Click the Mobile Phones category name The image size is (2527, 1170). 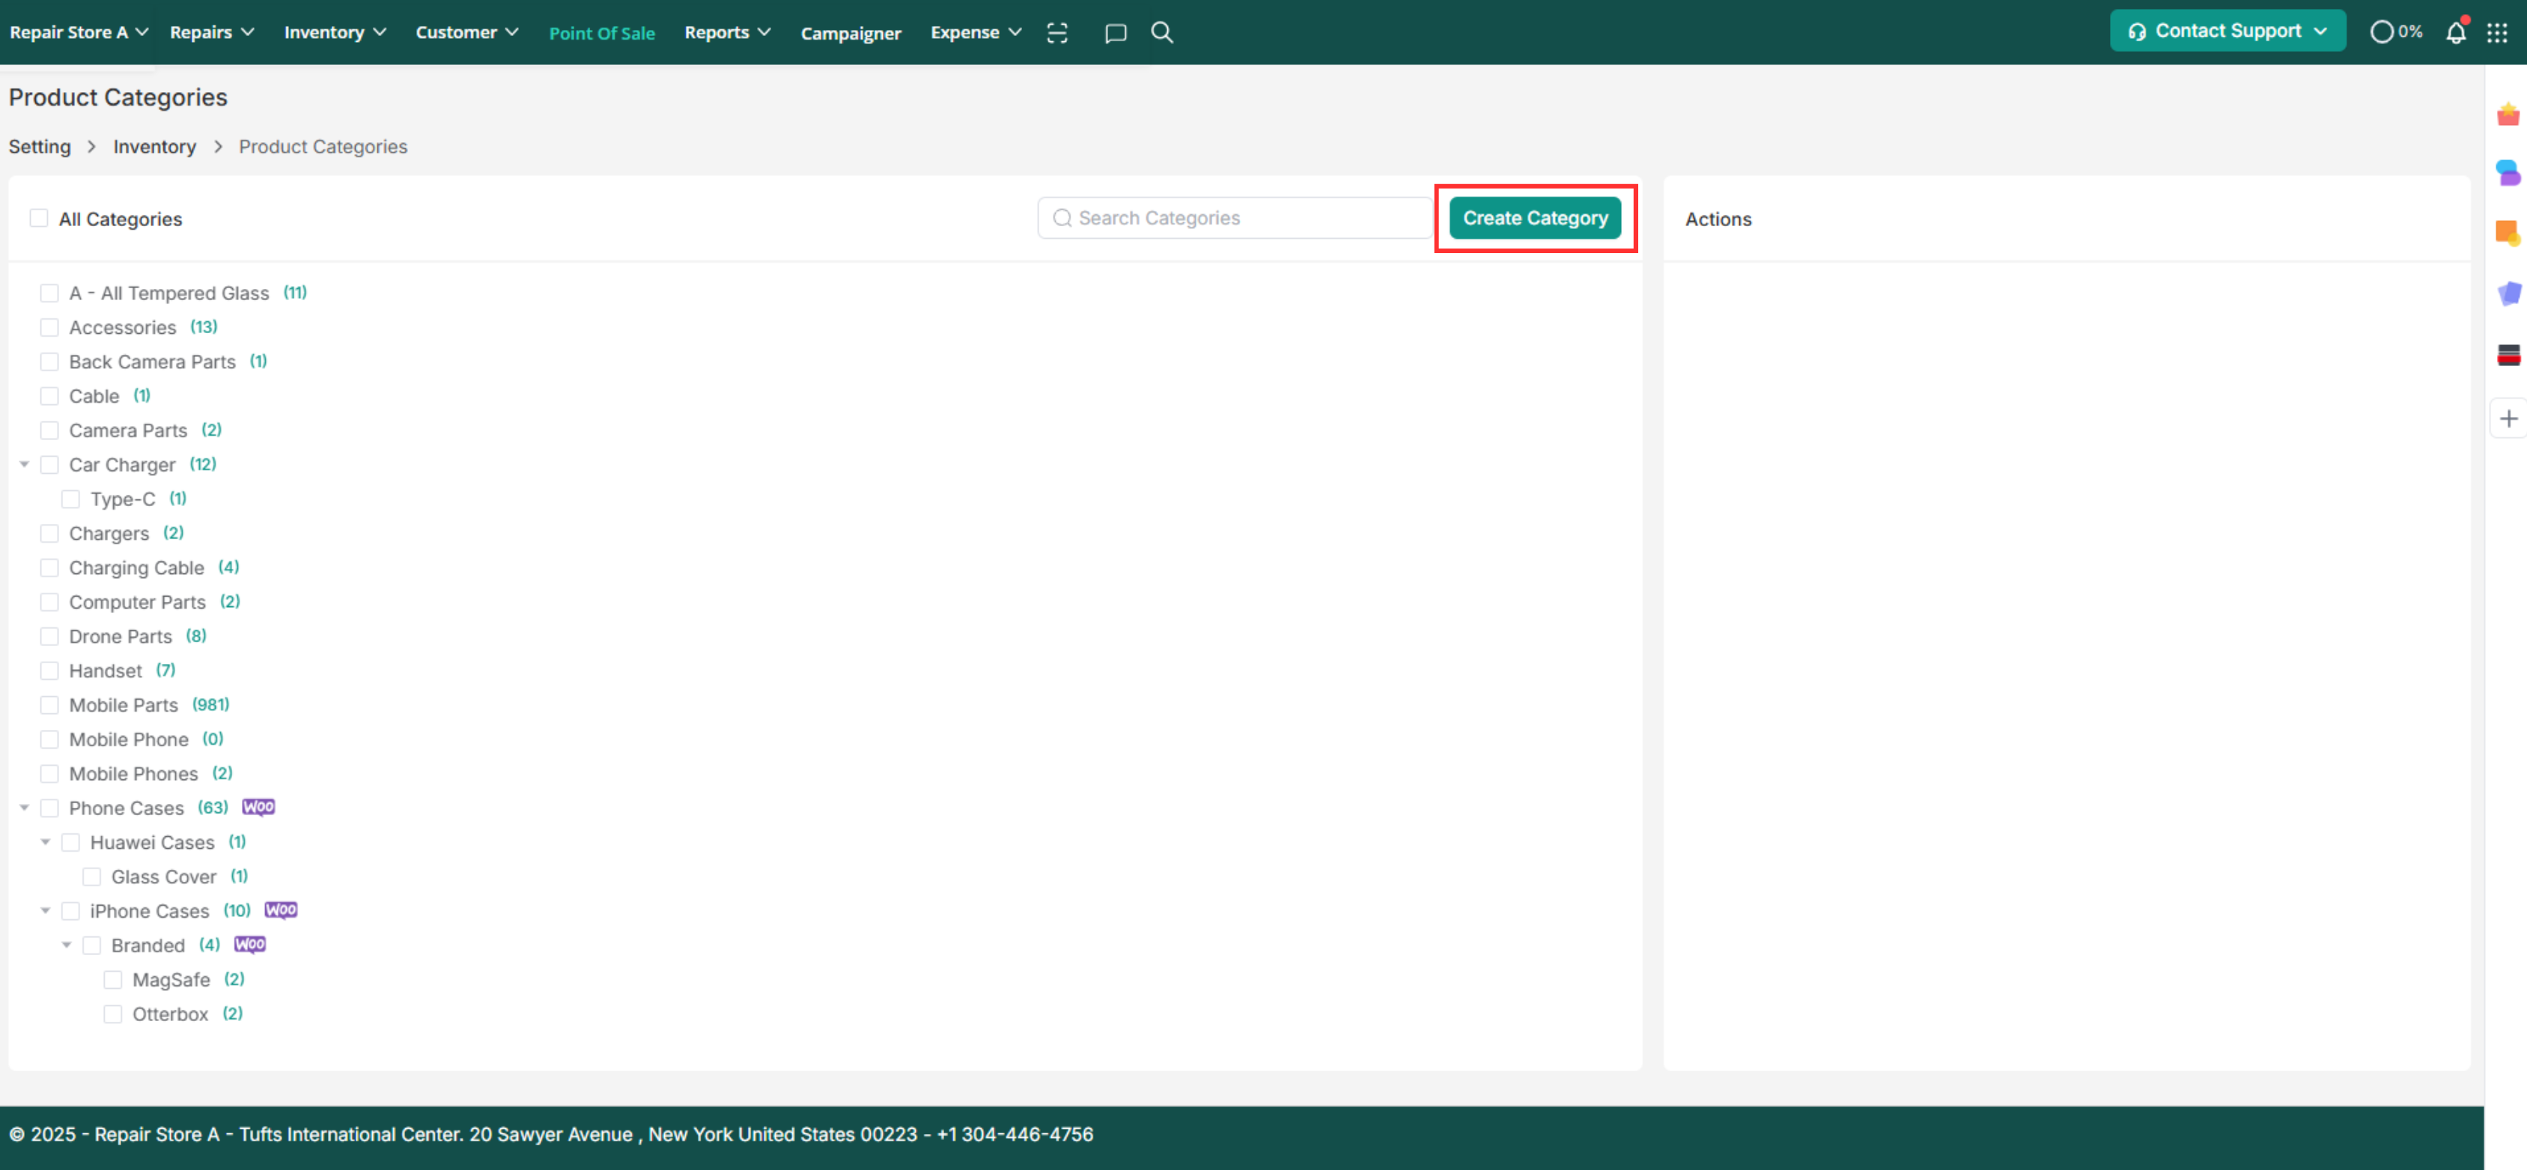click(133, 774)
